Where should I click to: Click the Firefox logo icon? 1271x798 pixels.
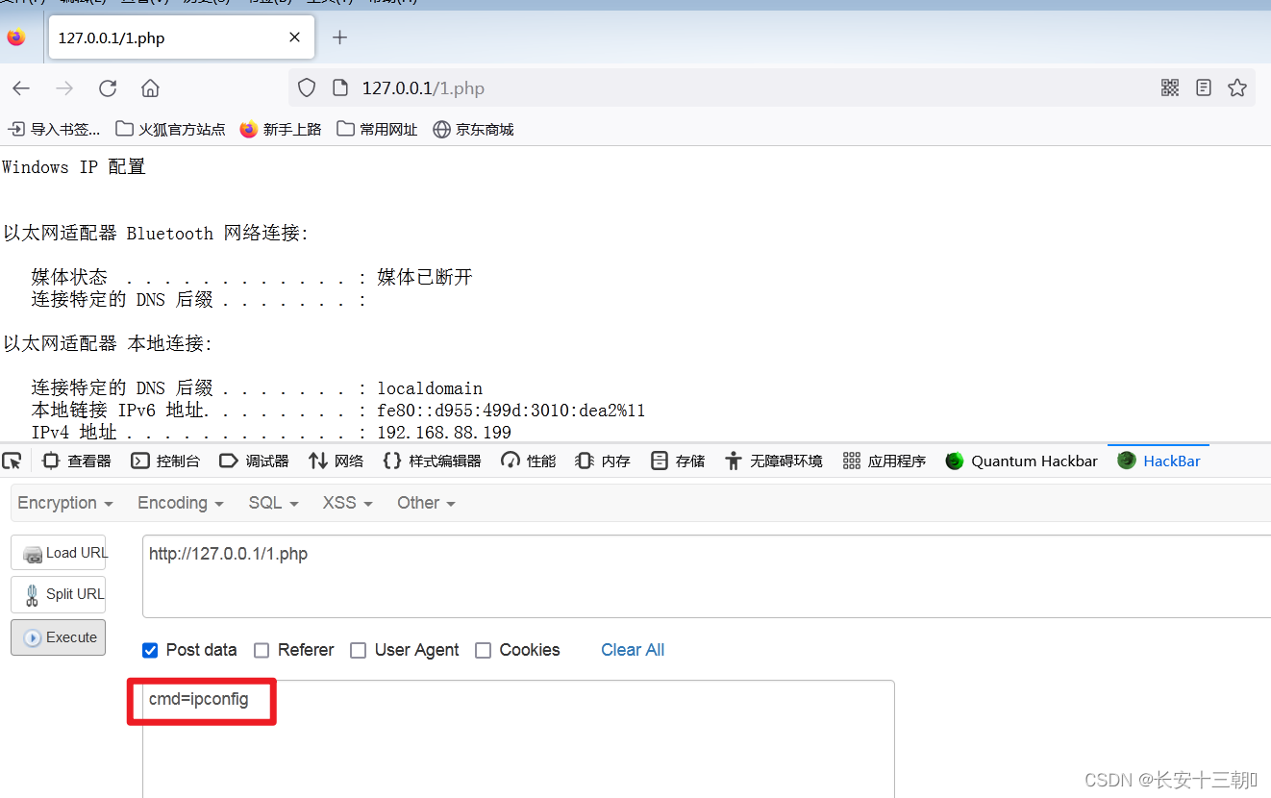click(x=16, y=37)
